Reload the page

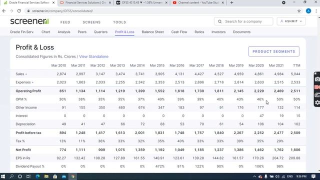[x=19, y=11]
